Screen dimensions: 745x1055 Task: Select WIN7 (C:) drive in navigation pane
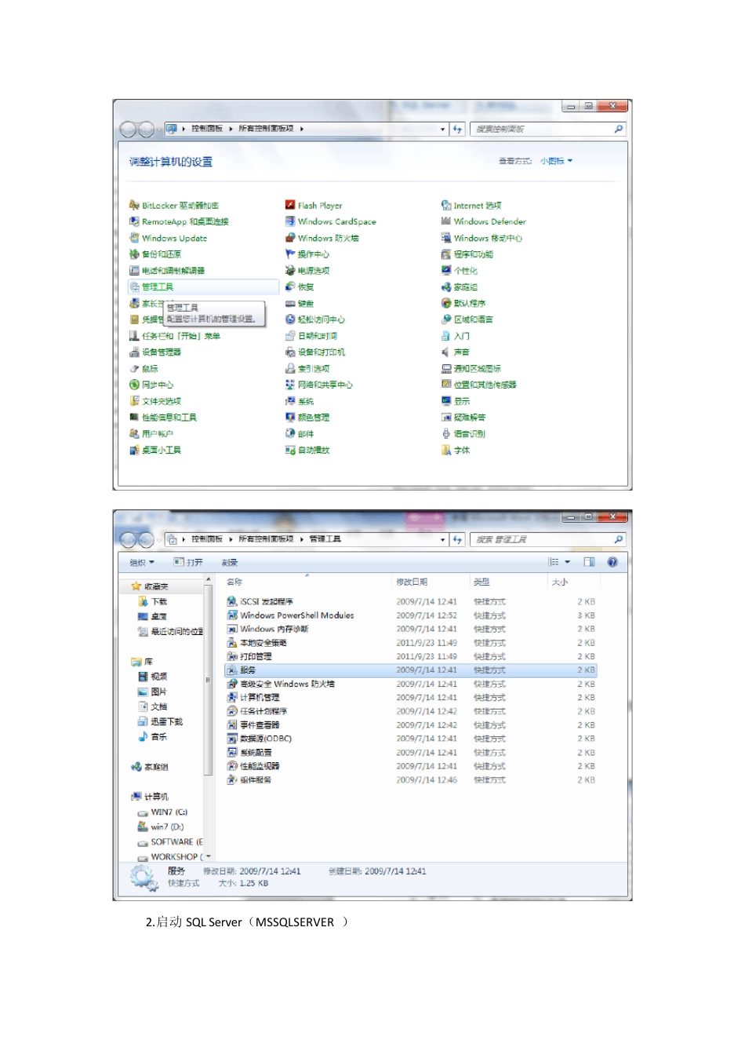(163, 812)
